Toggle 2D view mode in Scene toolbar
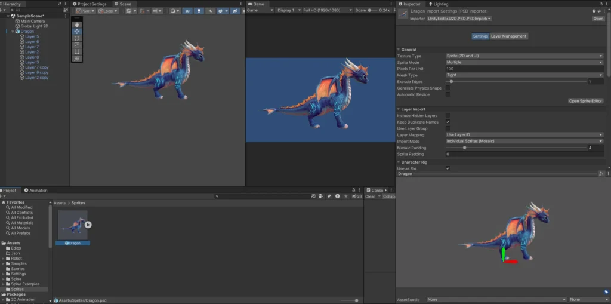Image resolution: width=611 pixels, height=304 pixels. (x=187, y=11)
